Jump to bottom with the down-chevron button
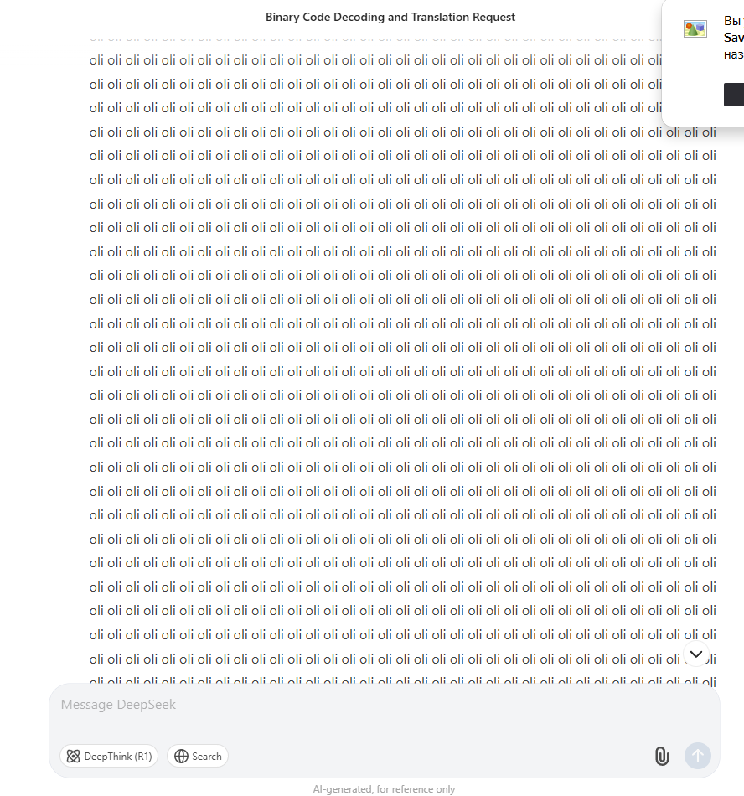Viewport: 744px width, 796px height. click(x=696, y=654)
